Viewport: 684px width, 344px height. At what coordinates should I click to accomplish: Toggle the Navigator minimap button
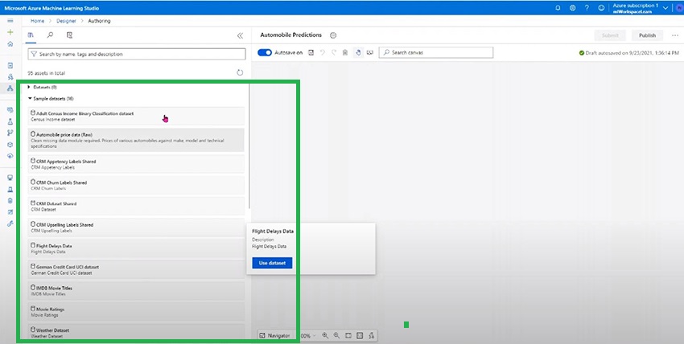pos(274,336)
